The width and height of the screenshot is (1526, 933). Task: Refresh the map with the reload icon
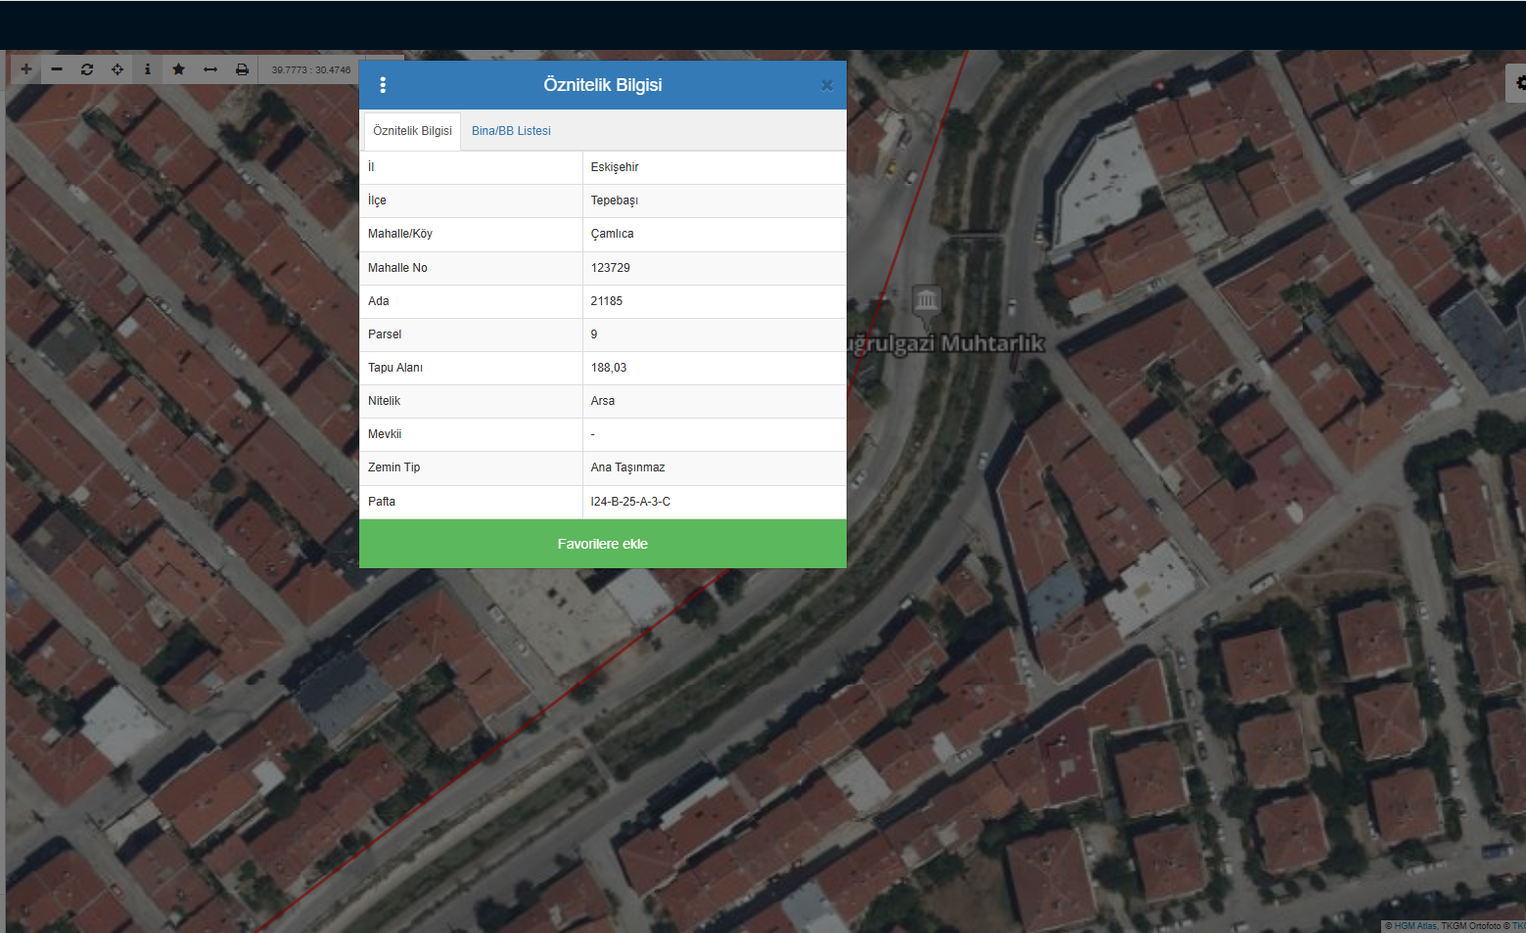[87, 69]
